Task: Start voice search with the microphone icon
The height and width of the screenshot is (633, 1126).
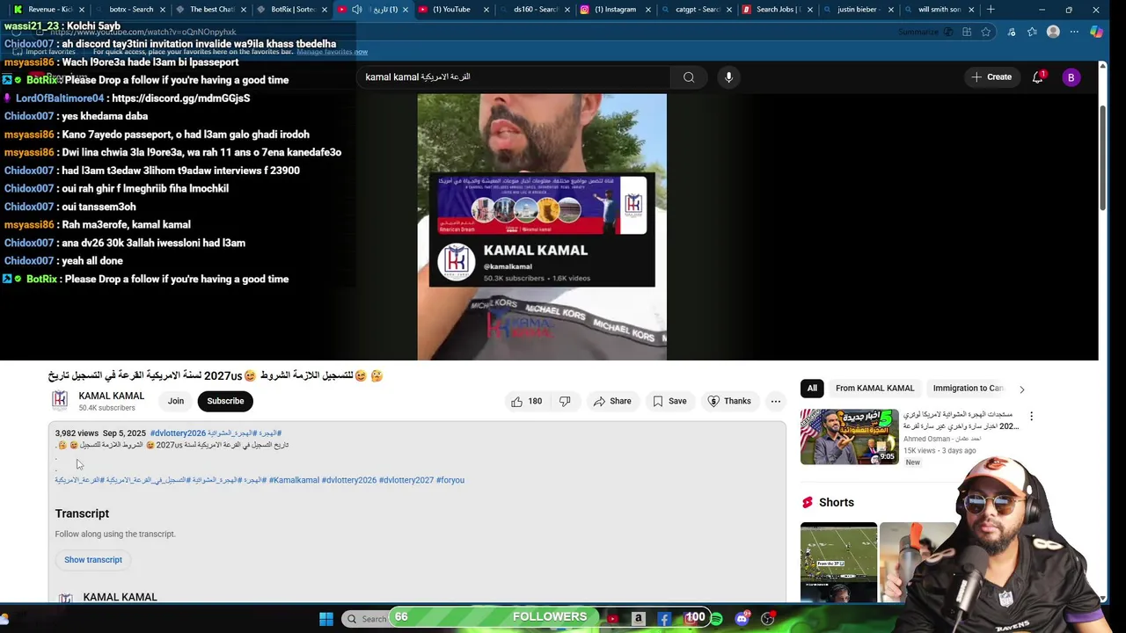Action: point(728,77)
